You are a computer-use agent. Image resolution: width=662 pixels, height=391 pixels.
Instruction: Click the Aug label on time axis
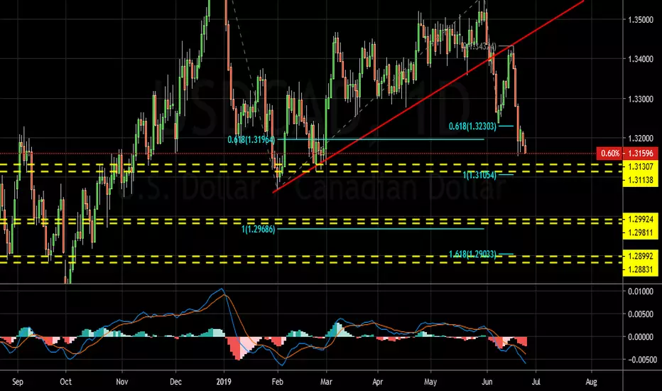[591, 382]
